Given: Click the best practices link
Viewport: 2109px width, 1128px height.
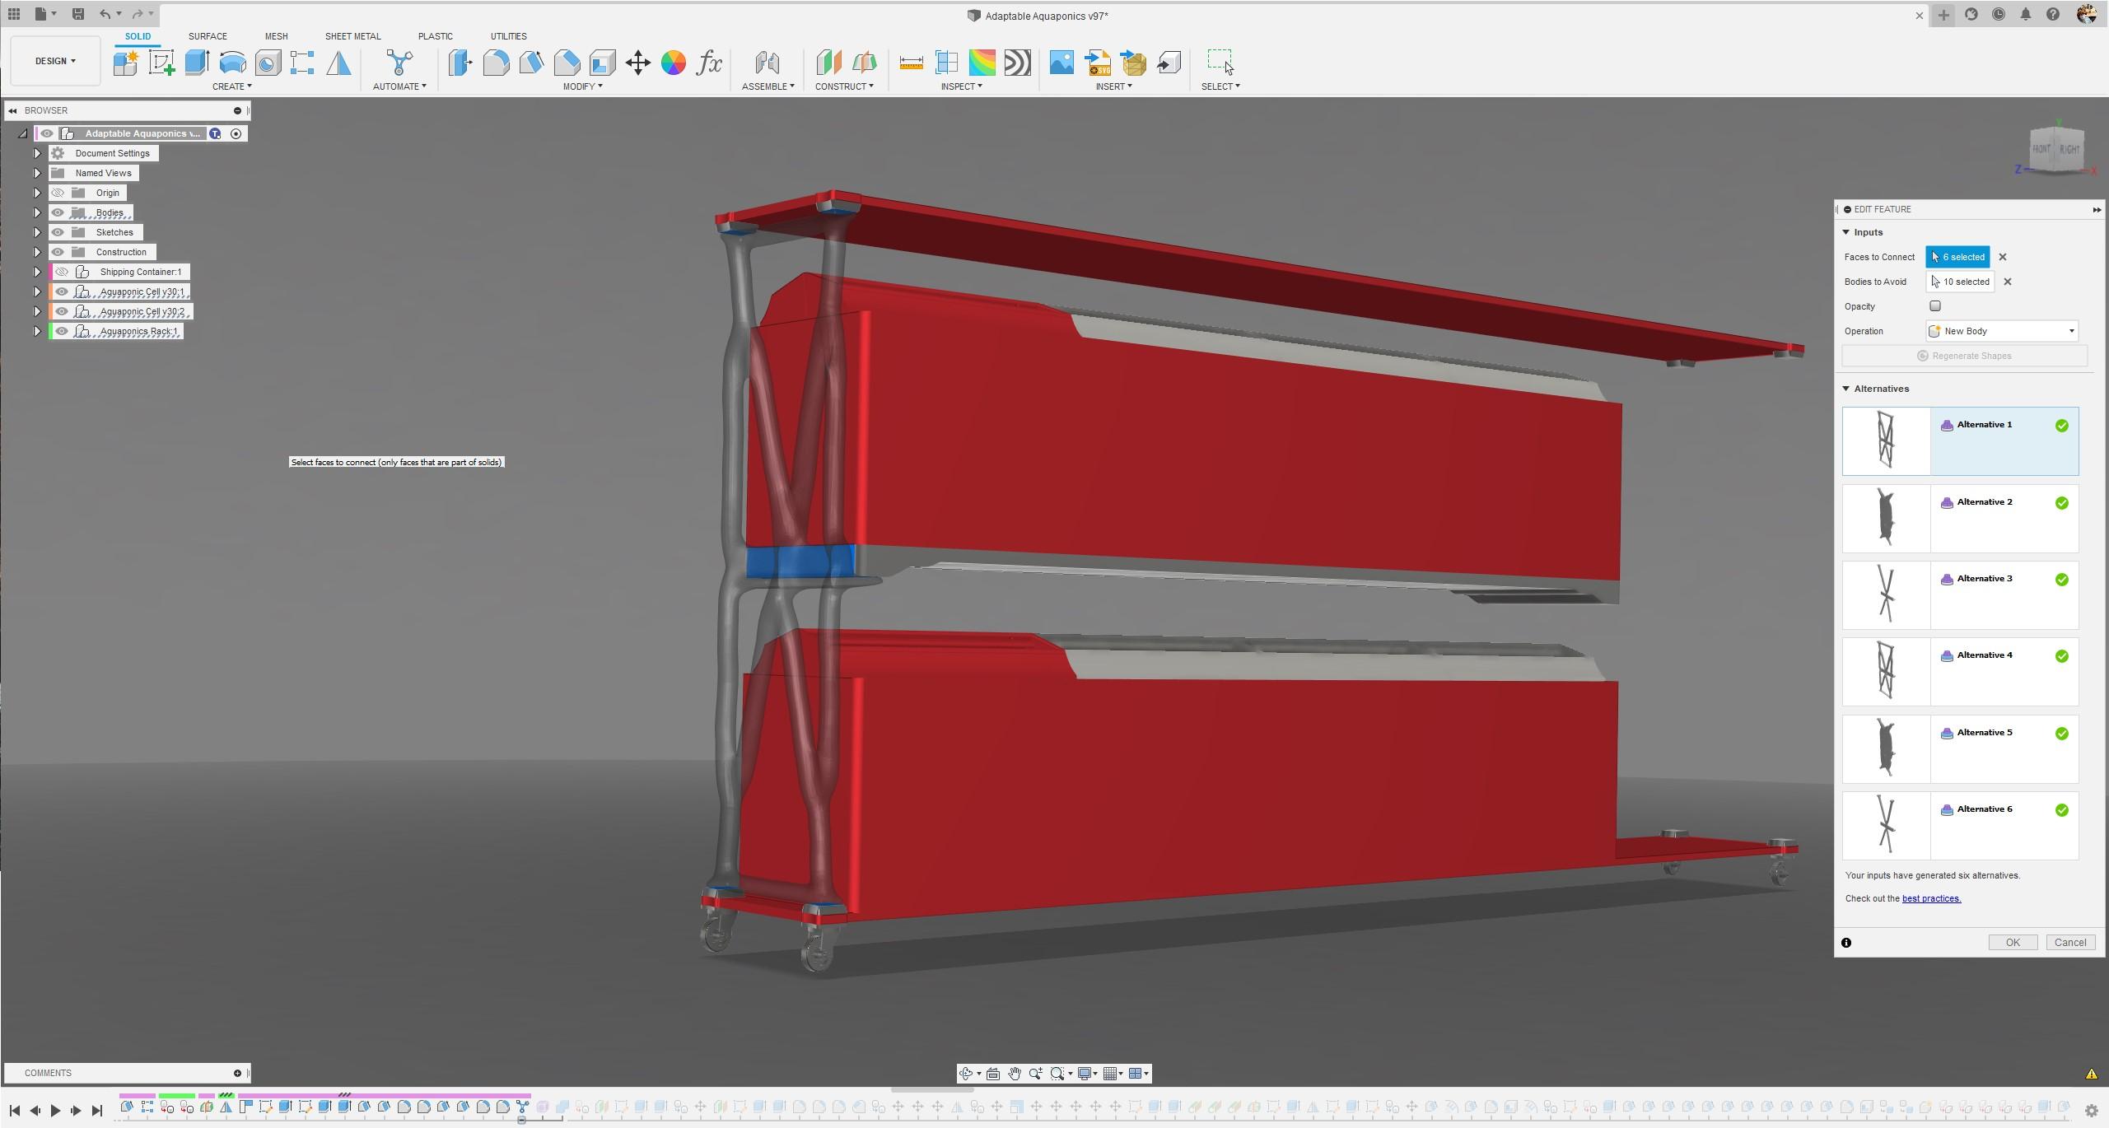Looking at the screenshot, I should coord(1930,898).
